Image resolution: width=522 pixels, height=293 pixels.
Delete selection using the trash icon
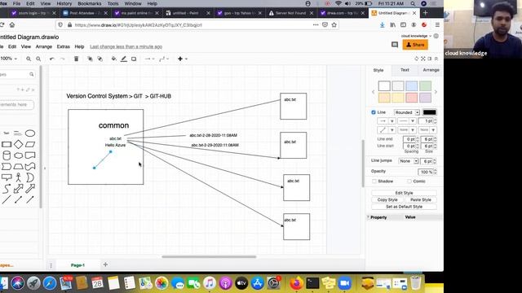(x=76, y=59)
